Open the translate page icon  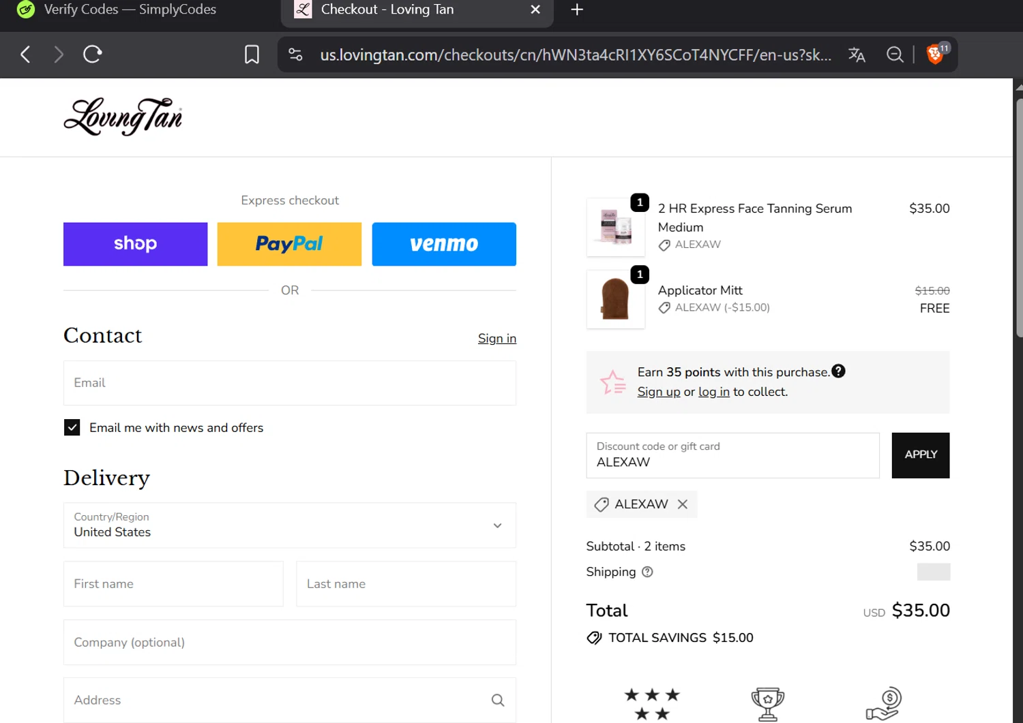857,55
